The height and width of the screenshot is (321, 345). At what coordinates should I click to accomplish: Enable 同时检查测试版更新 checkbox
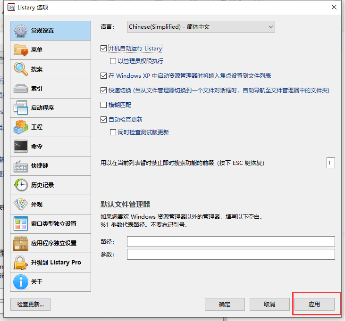[x=113, y=132]
